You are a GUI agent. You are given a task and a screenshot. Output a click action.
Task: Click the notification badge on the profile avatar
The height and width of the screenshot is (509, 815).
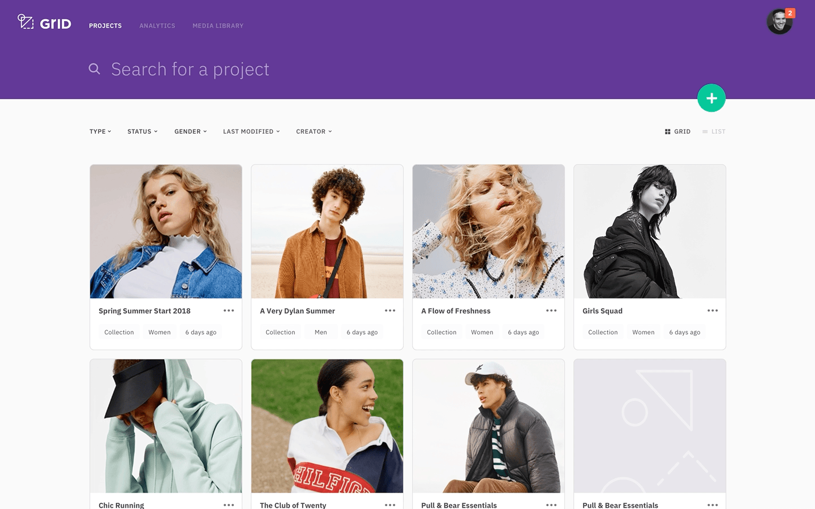pos(791,11)
